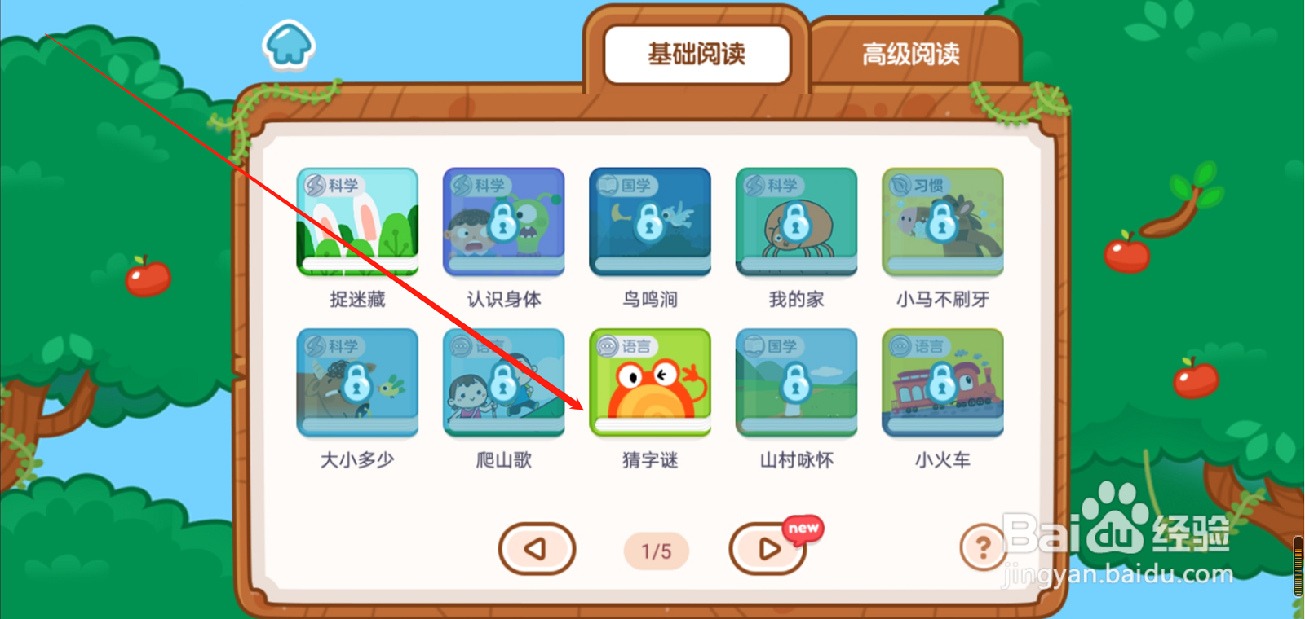1305x619 pixels.
Task: Go to the previous page arrow
Action: [537, 549]
